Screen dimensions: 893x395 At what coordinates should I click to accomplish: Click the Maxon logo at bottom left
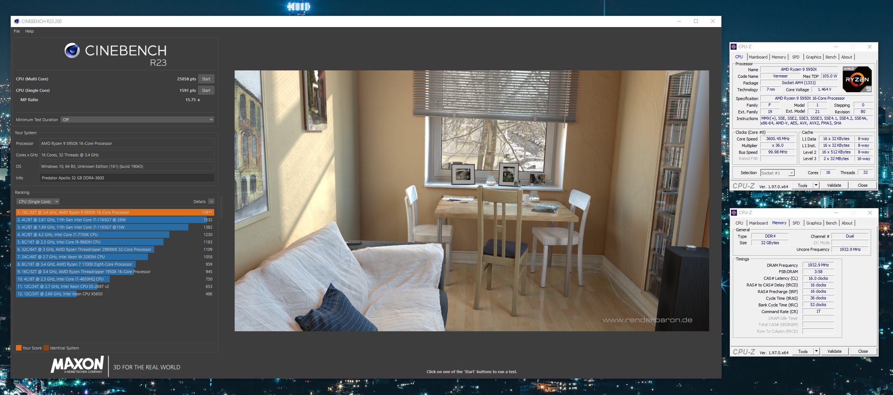point(77,365)
